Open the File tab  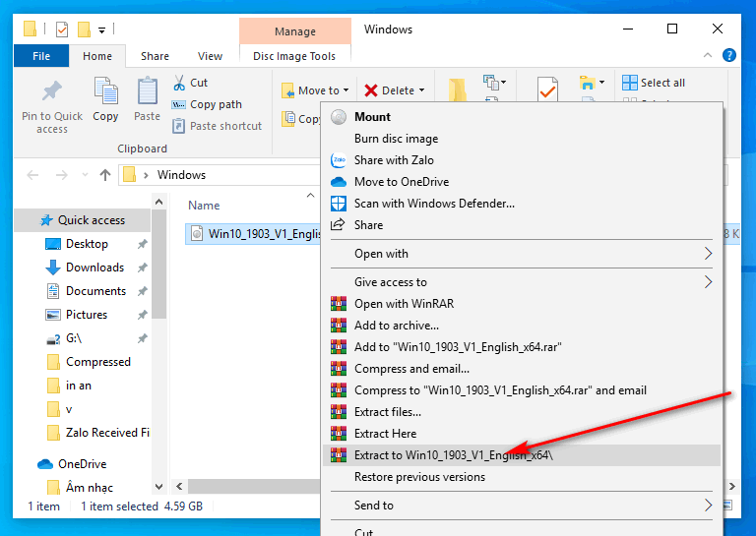41,56
